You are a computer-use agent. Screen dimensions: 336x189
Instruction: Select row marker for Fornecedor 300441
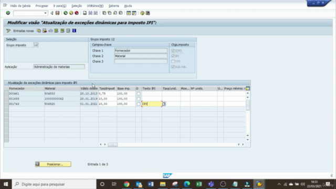6,93
